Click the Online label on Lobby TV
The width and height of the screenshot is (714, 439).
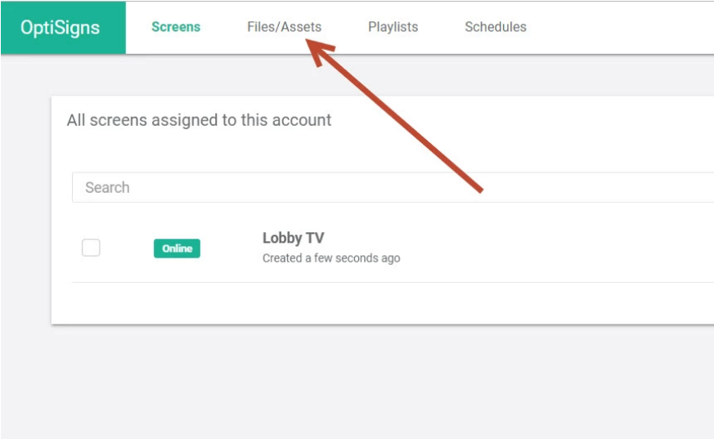(x=177, y=249)
